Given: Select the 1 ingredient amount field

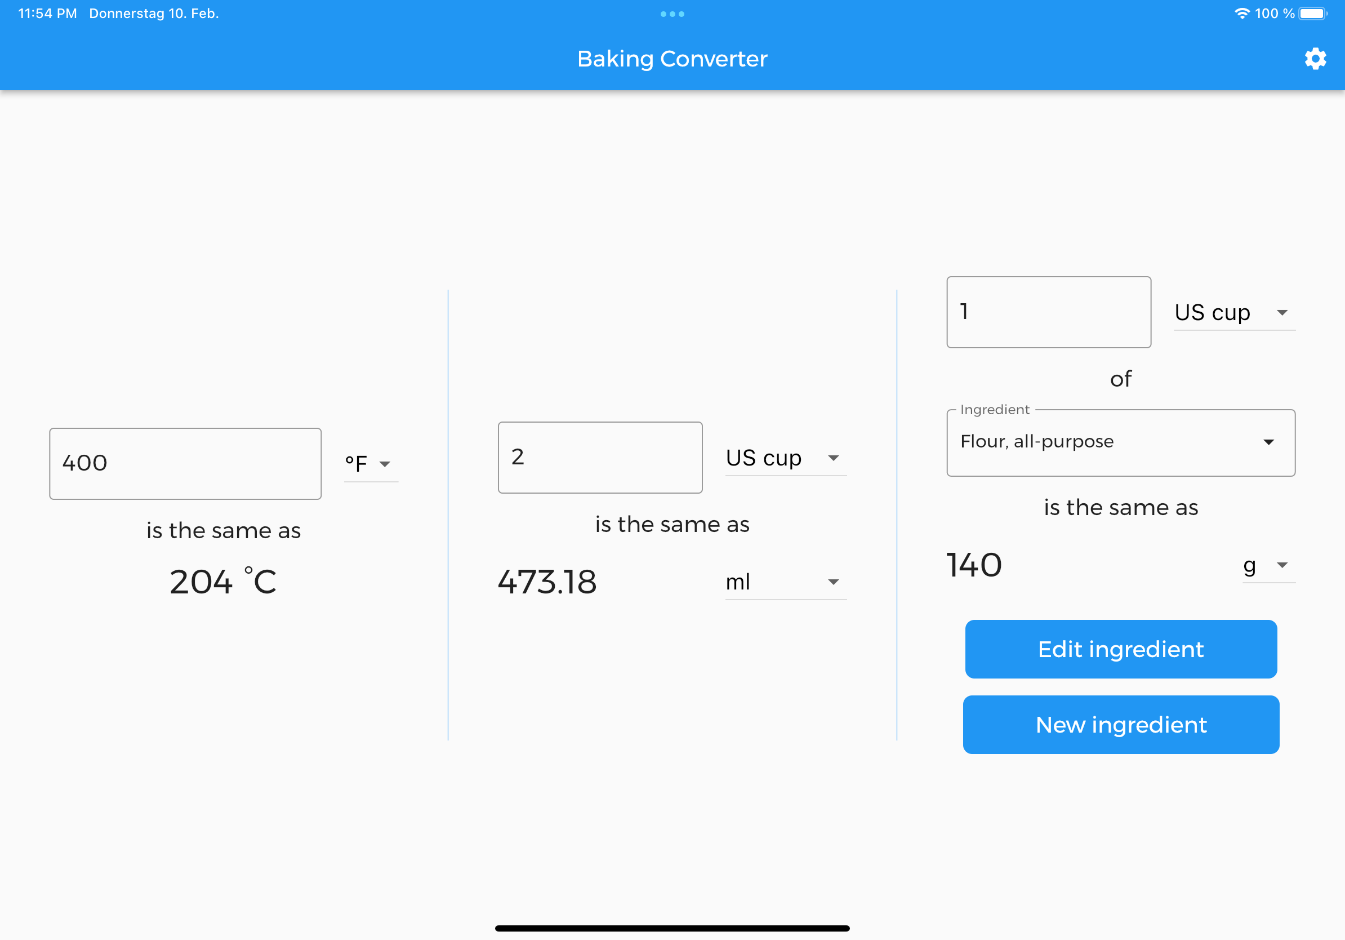Looking at the screenshot, I should (x=1048, y=312).
